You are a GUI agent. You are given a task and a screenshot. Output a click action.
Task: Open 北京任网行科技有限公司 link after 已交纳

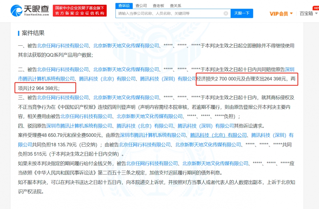click(x=145, y=145)
